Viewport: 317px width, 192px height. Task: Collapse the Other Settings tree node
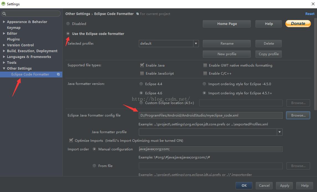pos(4,69)
